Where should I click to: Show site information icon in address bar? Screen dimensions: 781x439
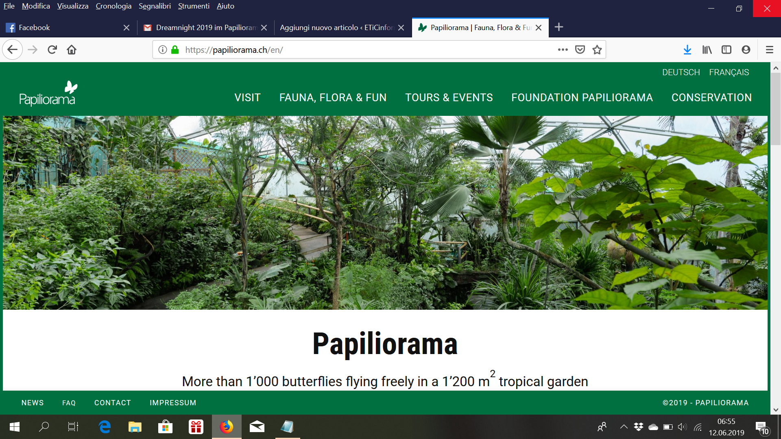[x=163, y=50]
